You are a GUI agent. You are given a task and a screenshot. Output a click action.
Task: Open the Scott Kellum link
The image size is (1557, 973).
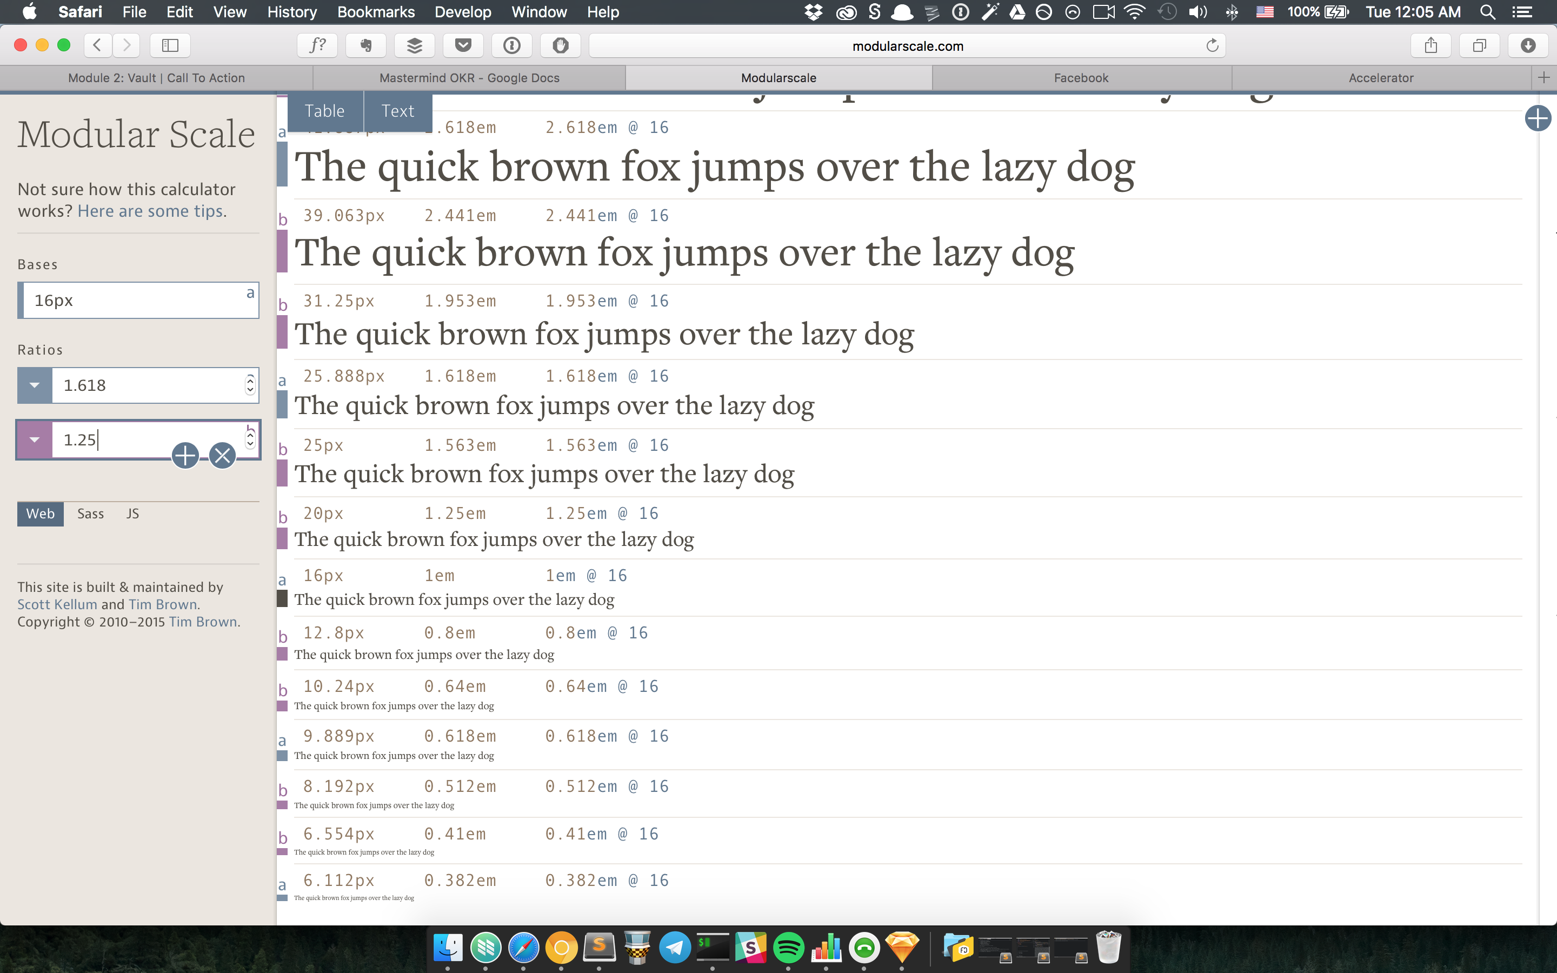(x=57, y=604)
